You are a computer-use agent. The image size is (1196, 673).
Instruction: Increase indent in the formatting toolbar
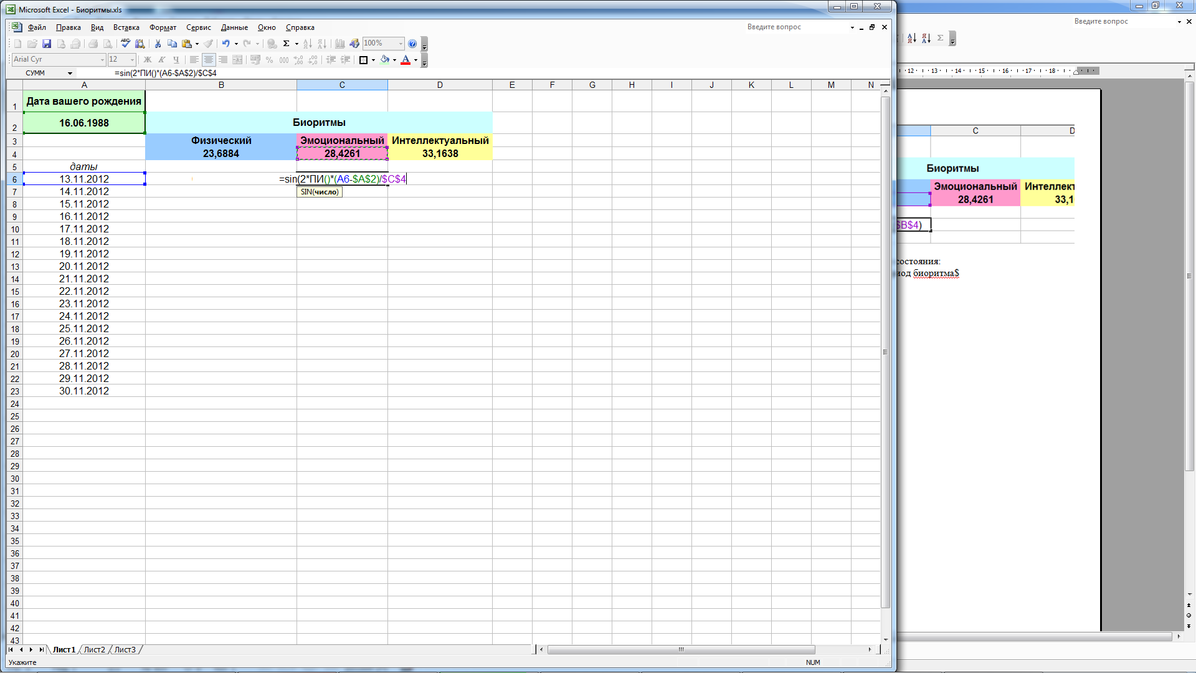click(x=345, y=60)
